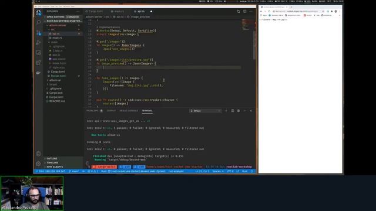The width and height of the screenshot is (376, 211).
Task: Split the editor to the right
Action: pos(245,11)
